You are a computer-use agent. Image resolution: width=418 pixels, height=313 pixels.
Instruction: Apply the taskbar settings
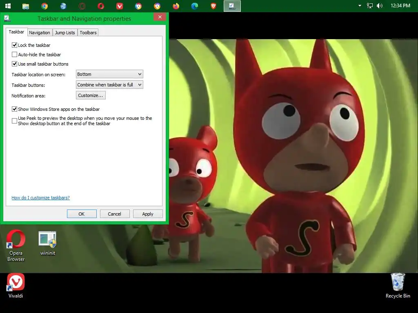148,214
